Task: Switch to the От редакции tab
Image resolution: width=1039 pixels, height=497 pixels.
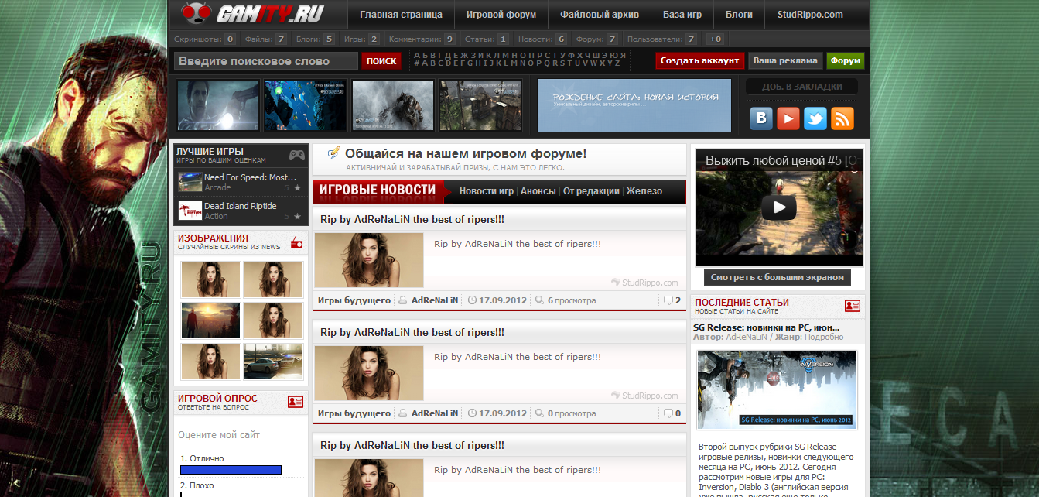Action: (591, 191)
